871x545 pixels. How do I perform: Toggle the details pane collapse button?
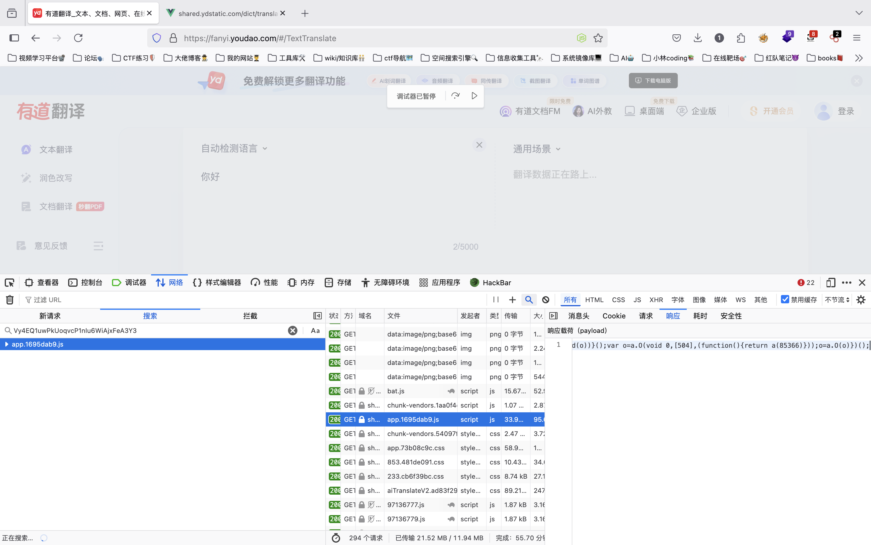[x=553, y=316]
